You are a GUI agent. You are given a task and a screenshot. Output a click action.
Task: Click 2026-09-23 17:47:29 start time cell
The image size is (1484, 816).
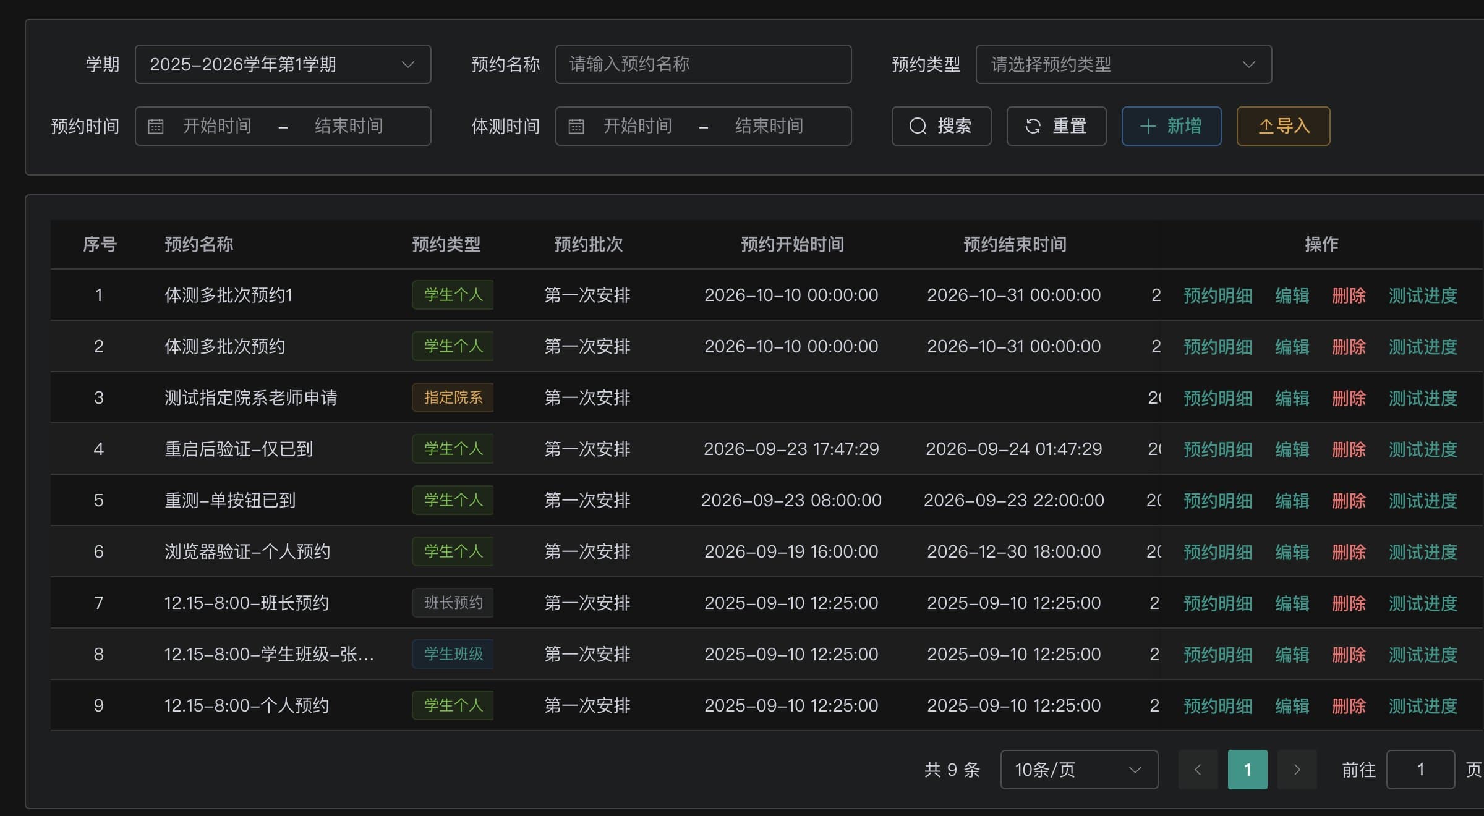(791, 449)
